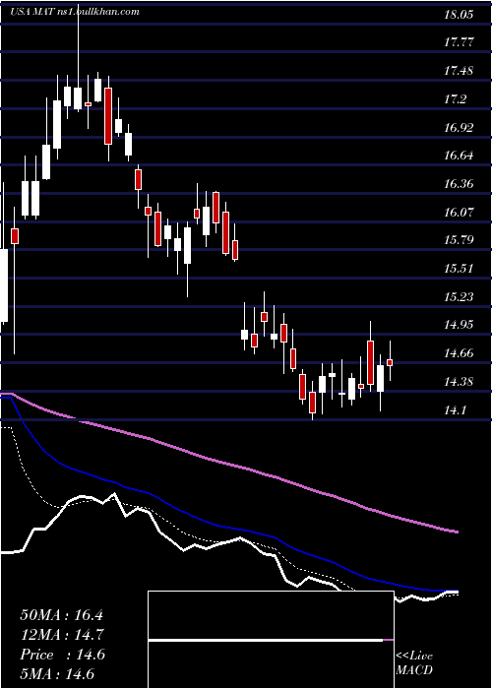Screen dimensions: 492x689
Task: Click the 15.79 price axis label
Action: point(459,240)
